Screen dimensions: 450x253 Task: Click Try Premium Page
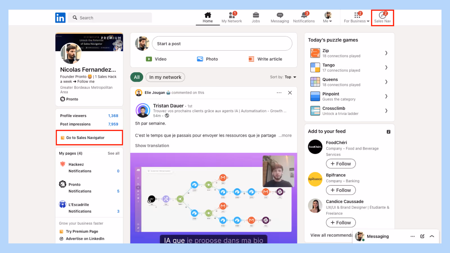tap(79, 231)
